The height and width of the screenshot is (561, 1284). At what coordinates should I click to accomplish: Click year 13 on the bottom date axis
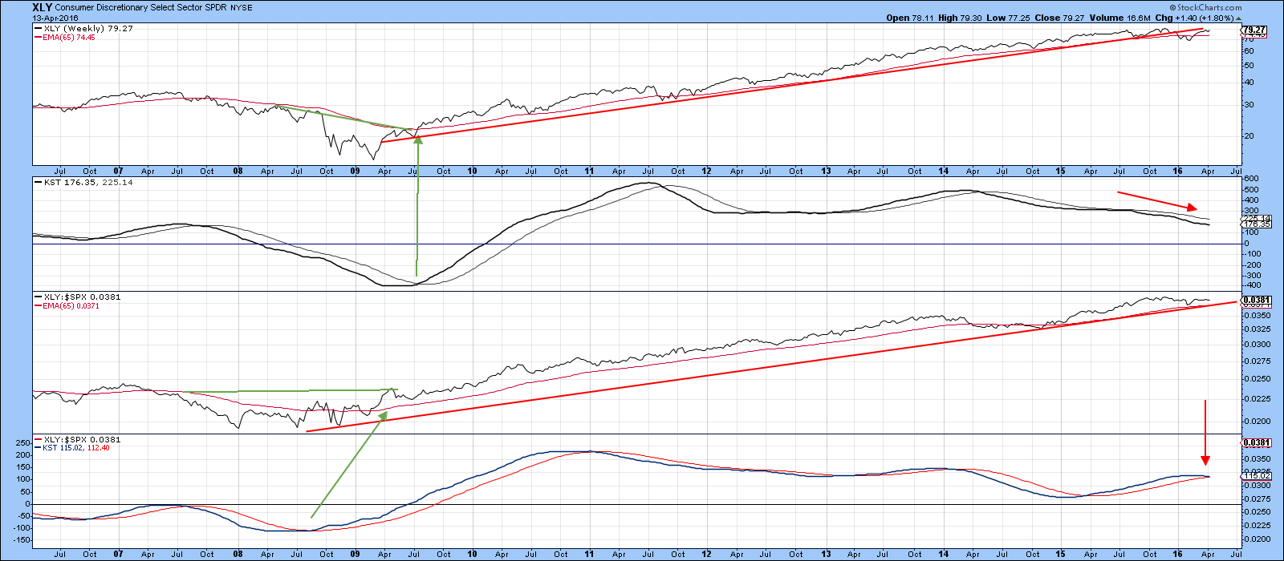[x=825, y=554]
